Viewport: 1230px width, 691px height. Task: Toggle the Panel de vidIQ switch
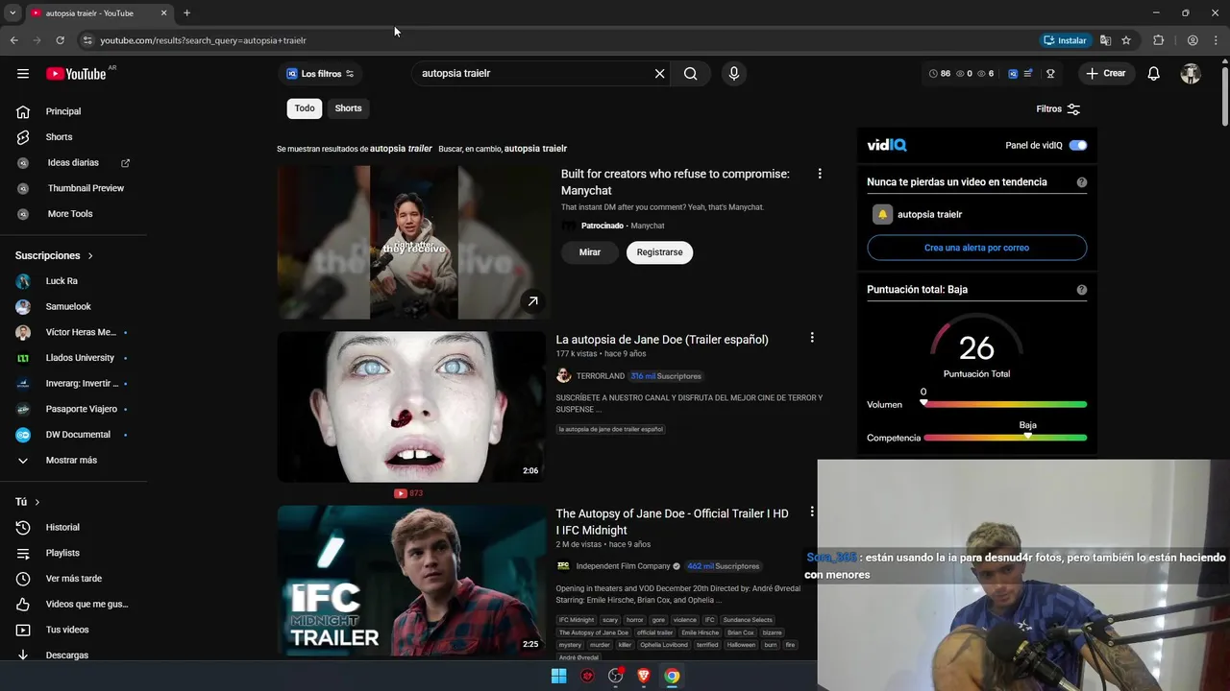point(1078,146)
